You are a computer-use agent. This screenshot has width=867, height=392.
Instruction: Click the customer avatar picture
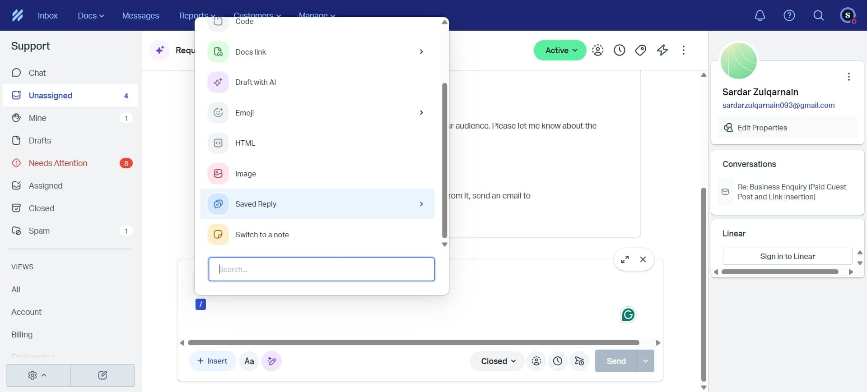(x=738, y=61)
